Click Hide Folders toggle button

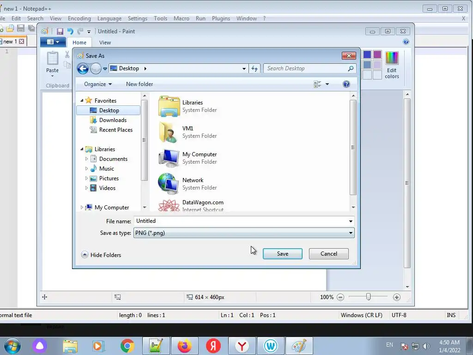[x=101, y=255]
